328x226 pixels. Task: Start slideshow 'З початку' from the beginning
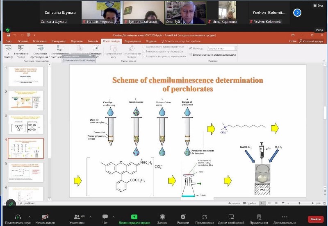tap(8, 52)
